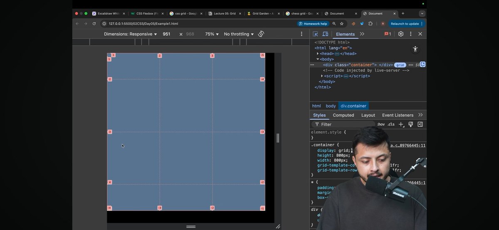Open the Elements panel tab
The height and width of the screenshot is (230, 499).
(x=345, y=34)
